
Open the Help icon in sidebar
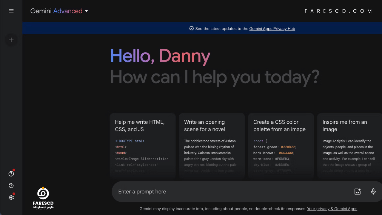[x=11, y=174]
